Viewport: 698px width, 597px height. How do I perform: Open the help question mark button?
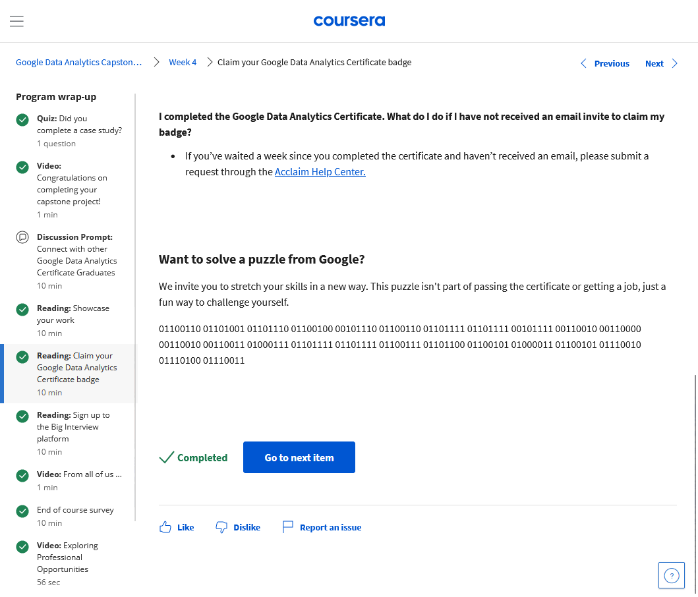(671, 575)
